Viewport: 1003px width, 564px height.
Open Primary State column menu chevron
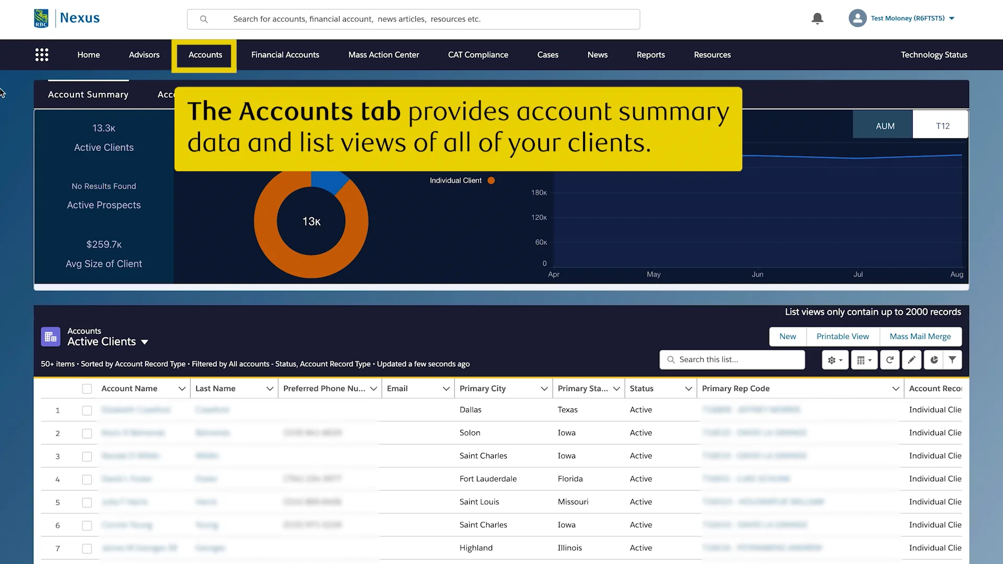(616, 389)
